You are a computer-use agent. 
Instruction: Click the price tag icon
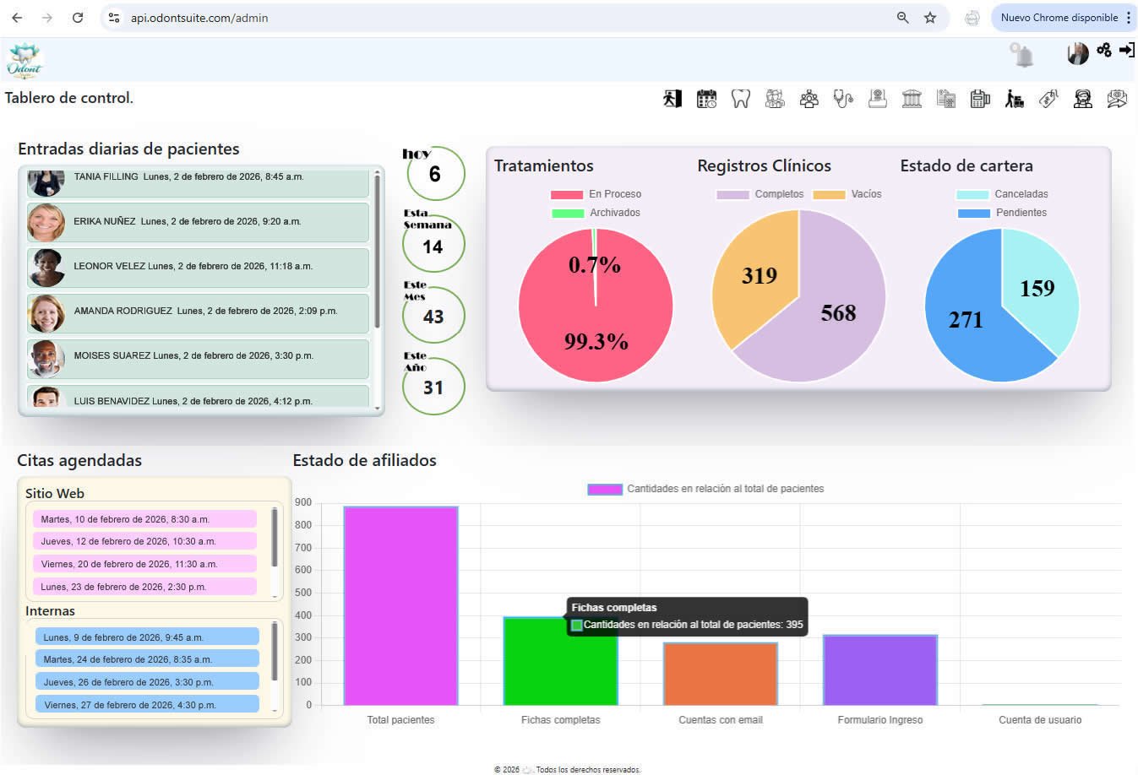point(1048,99)
